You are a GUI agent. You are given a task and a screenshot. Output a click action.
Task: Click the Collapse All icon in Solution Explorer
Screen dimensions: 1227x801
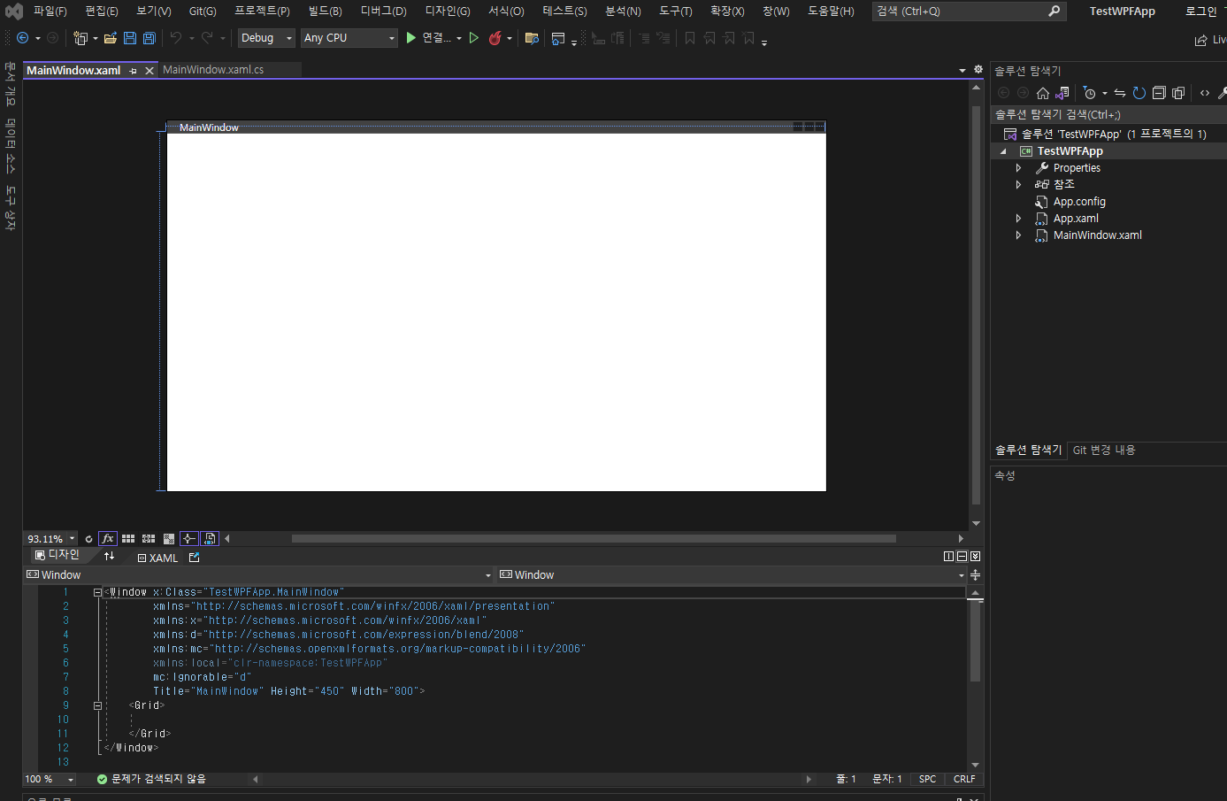1159,93
